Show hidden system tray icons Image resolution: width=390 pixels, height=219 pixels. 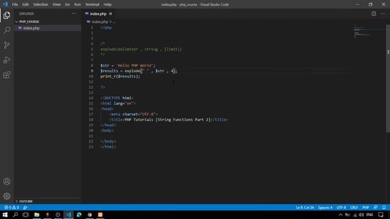[x=341, y=215]
